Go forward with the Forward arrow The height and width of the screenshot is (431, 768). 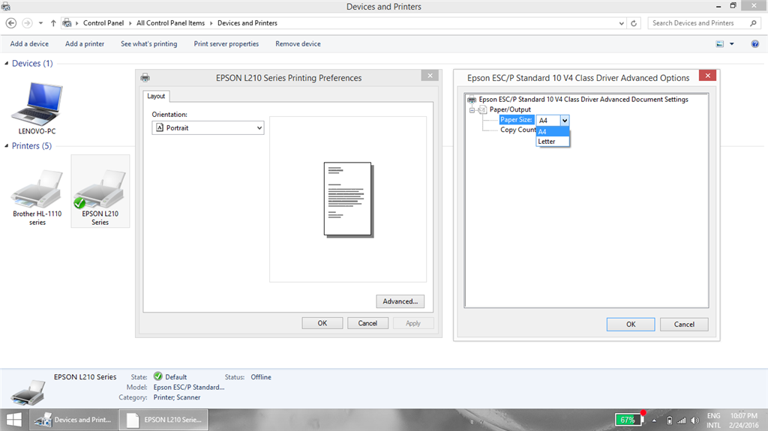pyautogui.click(x=28, y=23)
